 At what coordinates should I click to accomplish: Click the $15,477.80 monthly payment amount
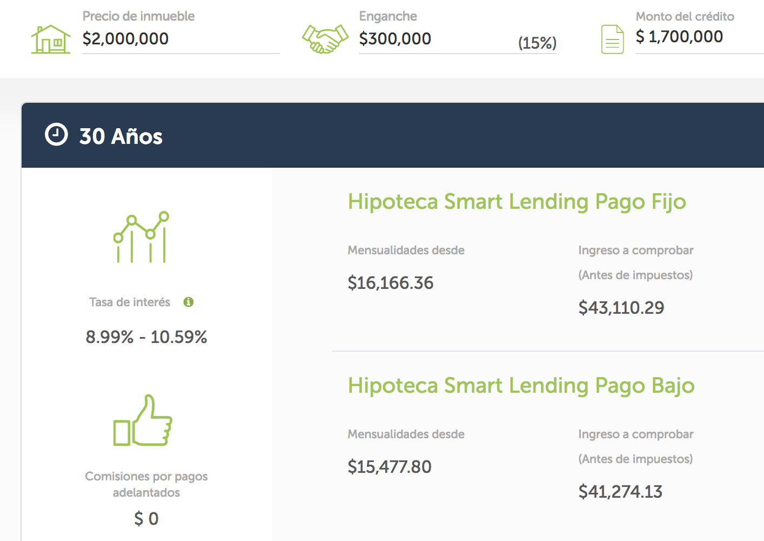390,466
